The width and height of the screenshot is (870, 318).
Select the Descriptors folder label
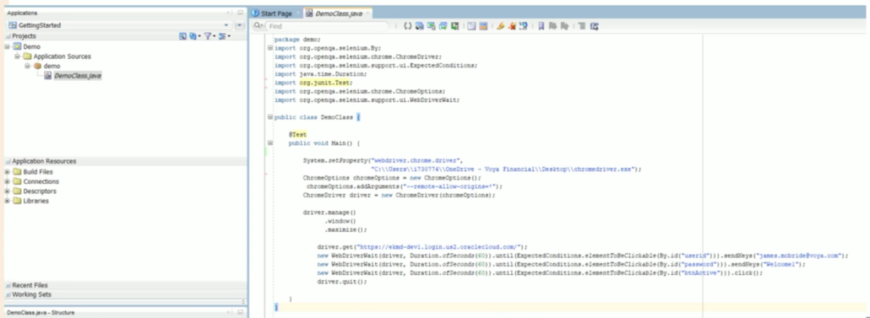point(40,191)
